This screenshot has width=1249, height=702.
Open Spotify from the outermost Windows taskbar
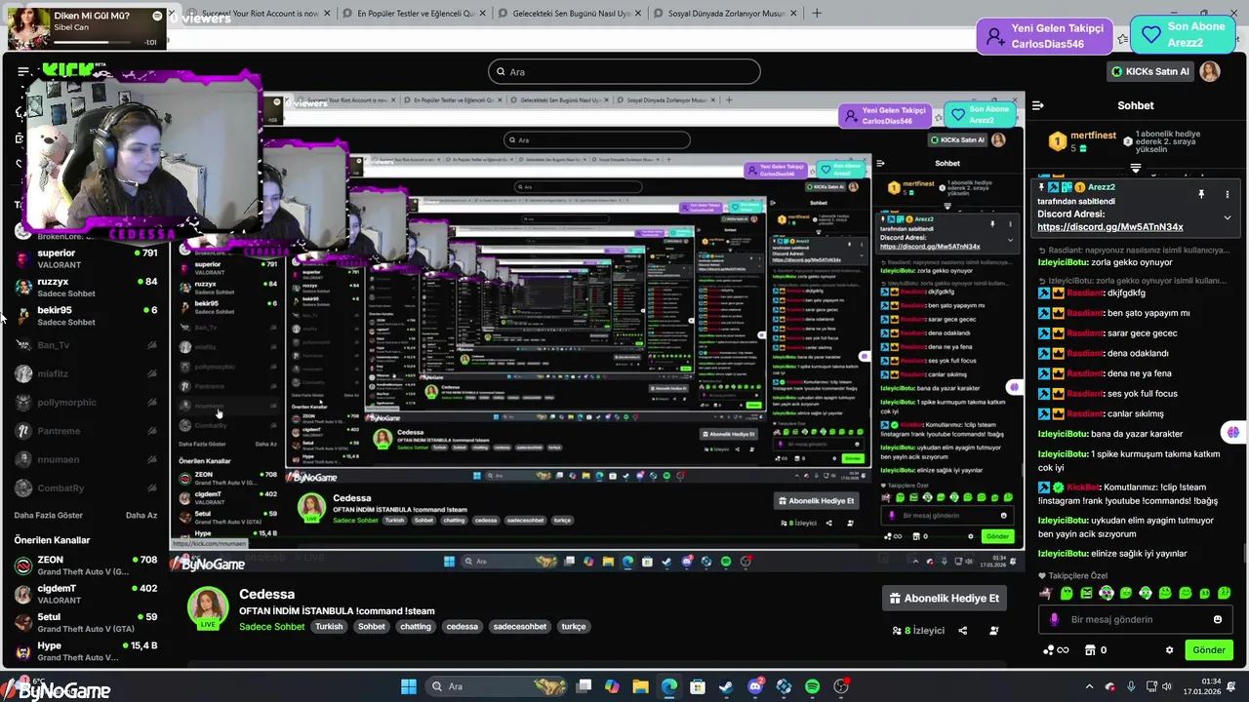813,686
